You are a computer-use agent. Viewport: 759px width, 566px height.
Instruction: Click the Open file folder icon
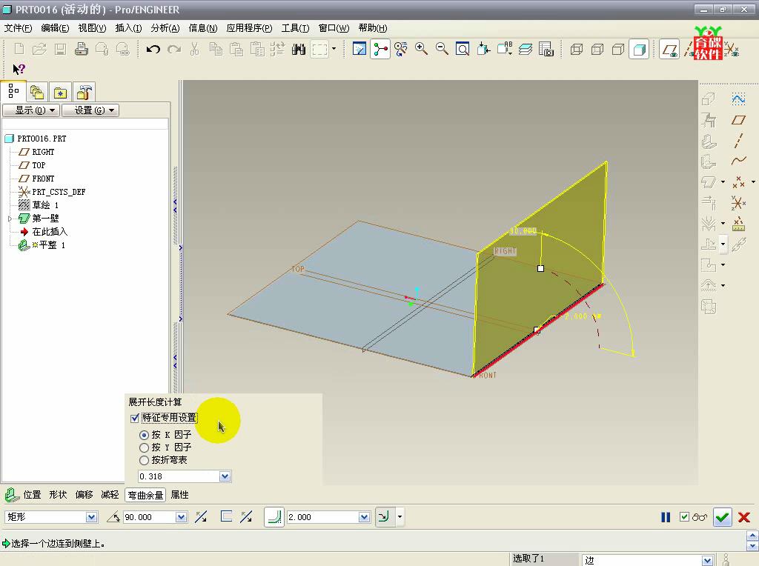coord(40,49)
